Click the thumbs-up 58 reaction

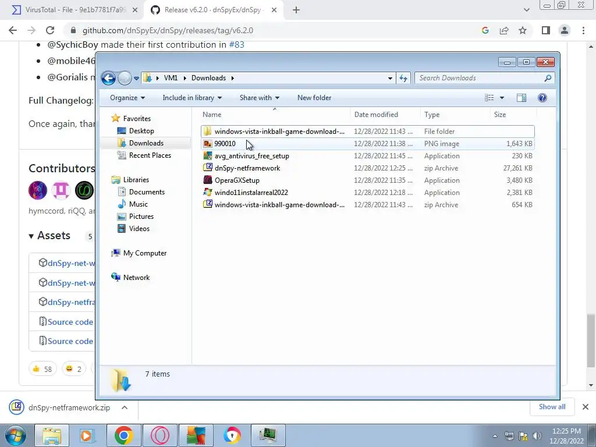tap(42, 368)
